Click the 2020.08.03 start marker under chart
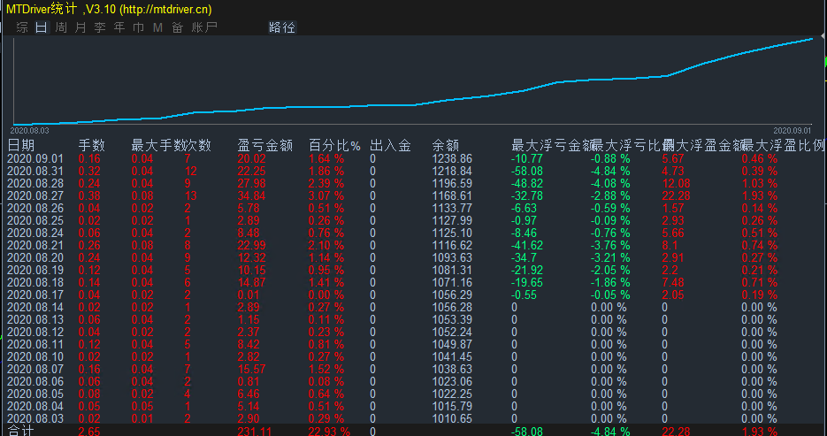The image size is (827, 436). [x=29, y=129]
